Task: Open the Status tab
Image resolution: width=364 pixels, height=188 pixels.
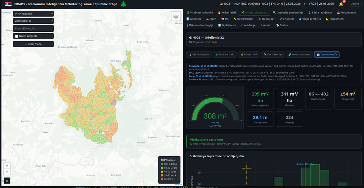Action: coord(282,25)
